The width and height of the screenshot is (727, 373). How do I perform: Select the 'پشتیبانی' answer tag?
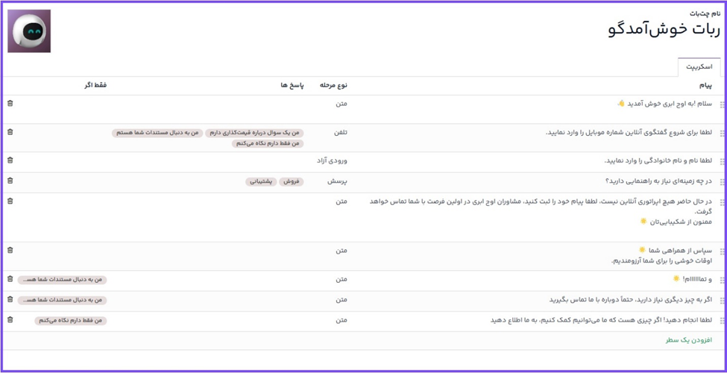[x=261, y=181]
